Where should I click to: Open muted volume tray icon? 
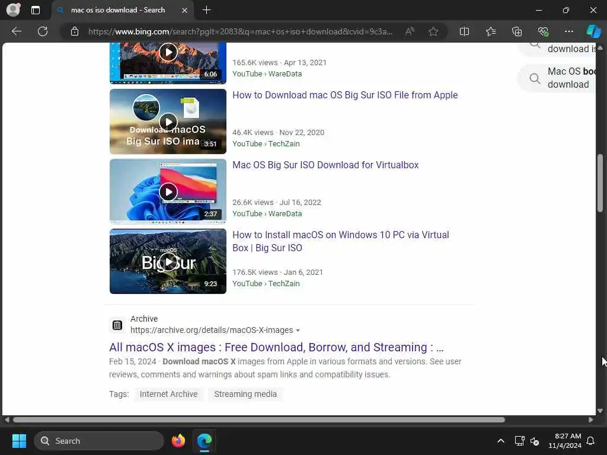coord(535,441)
